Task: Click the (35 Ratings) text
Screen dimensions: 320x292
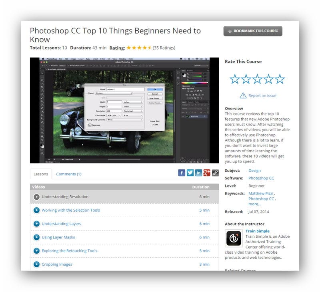Action: [164, 48]
